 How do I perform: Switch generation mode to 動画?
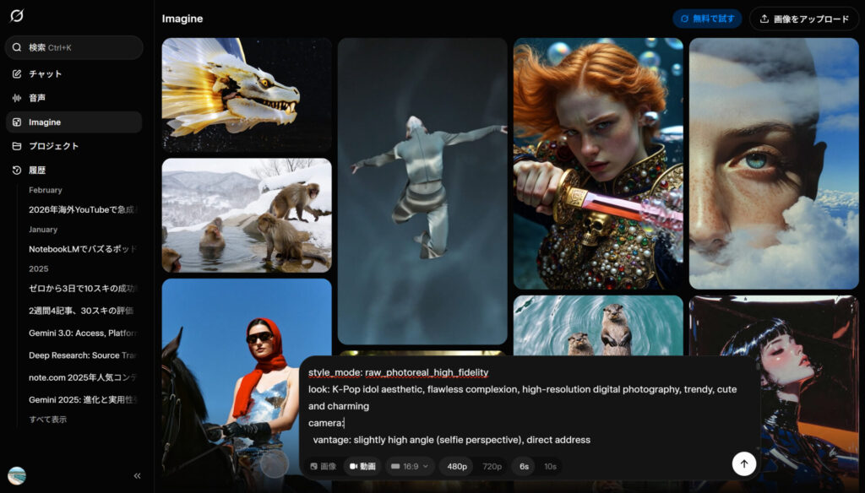coord(362,466)
